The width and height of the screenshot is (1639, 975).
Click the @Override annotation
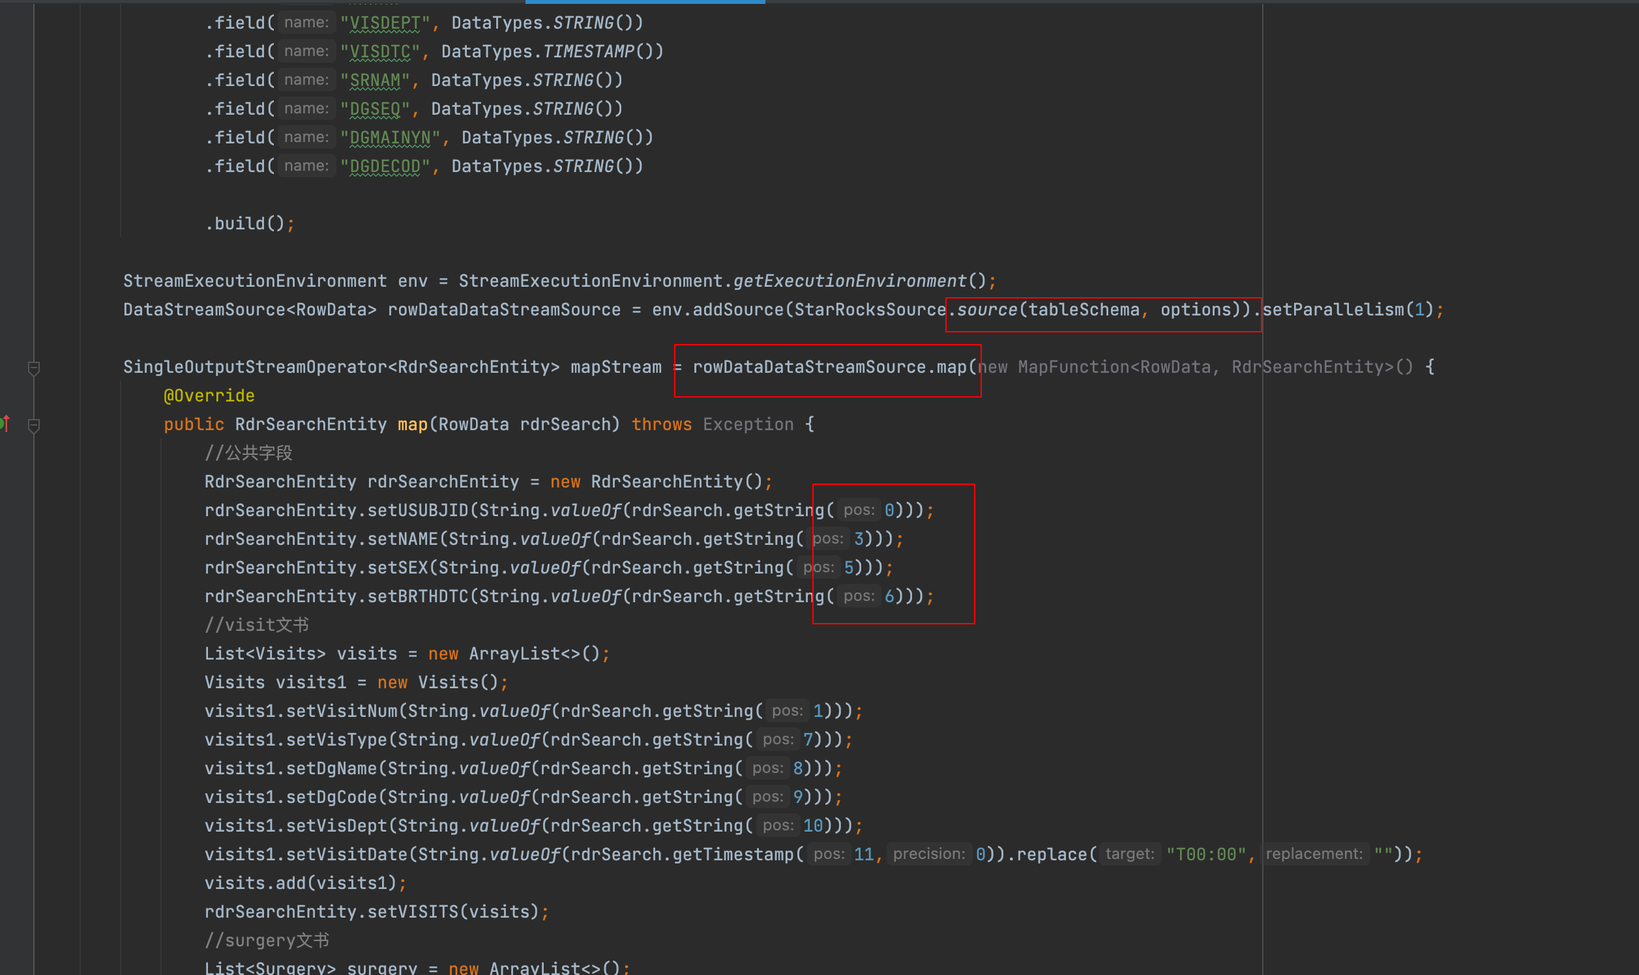coord(209,396)
